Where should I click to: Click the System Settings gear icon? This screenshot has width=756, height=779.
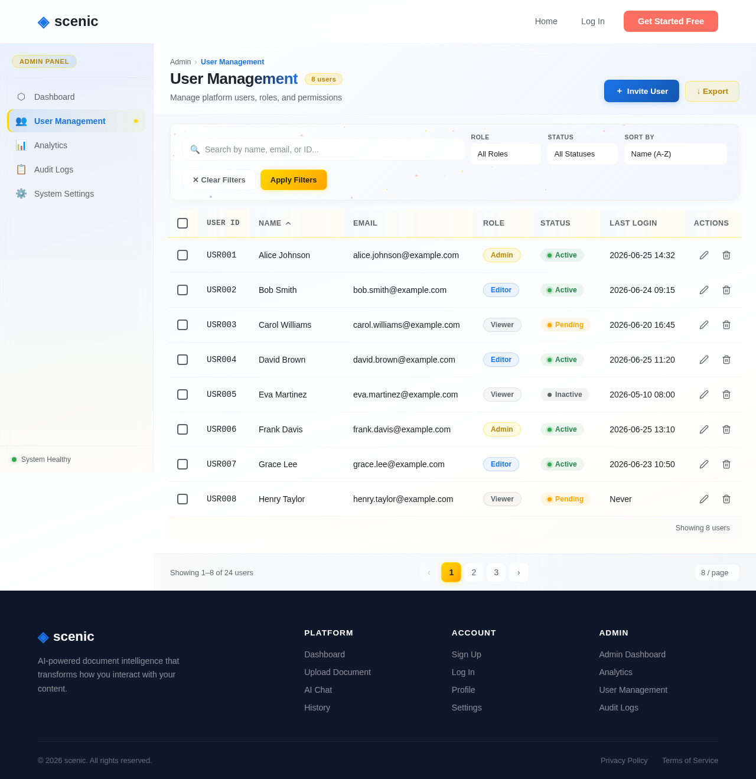pyautogui.click(x=21, y=194)
